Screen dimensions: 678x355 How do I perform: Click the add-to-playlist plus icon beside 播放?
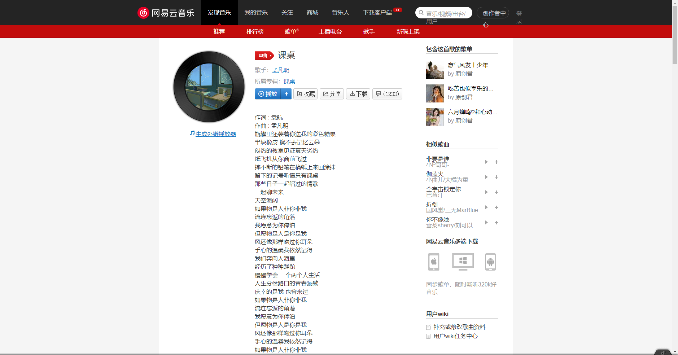click(286, 94)
